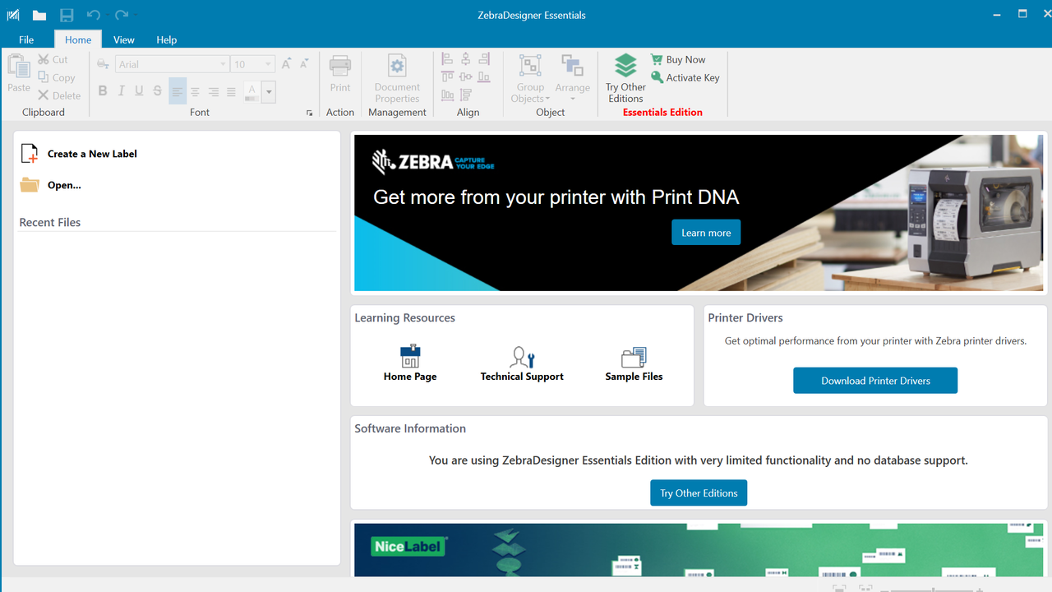The image size is (1052, 592).
Task: Toggle align text left button
Action: (x=178, y=91)
